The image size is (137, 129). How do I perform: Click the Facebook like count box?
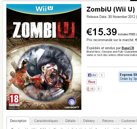point(102,75)
